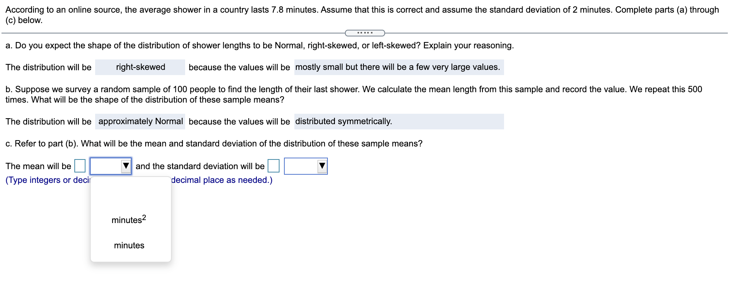Click part (a) question text
This screenshot has width=733, height=284.
(x=259, y=46)
